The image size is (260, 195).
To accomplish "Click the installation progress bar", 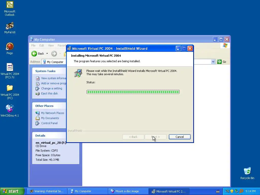I will pyautogui.click(x=133, y=92).
